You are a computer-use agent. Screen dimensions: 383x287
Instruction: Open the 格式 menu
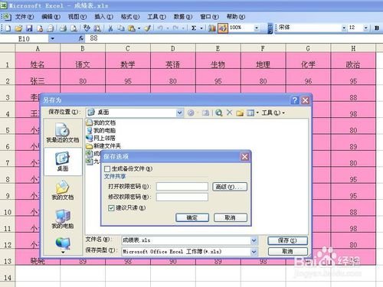click(x=130, y=17)
